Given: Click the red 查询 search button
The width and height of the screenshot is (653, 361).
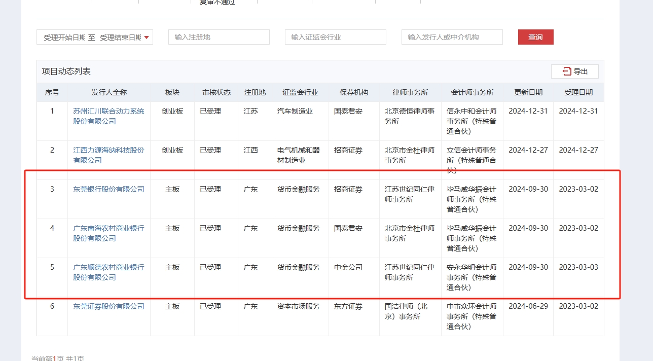Looking at the screenshot, I should [536, 37].
